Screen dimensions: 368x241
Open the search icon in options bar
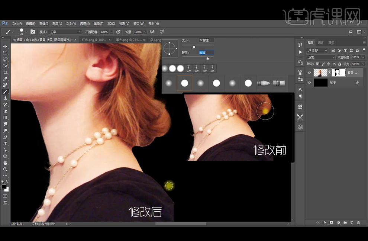click(x=351, y=32)
